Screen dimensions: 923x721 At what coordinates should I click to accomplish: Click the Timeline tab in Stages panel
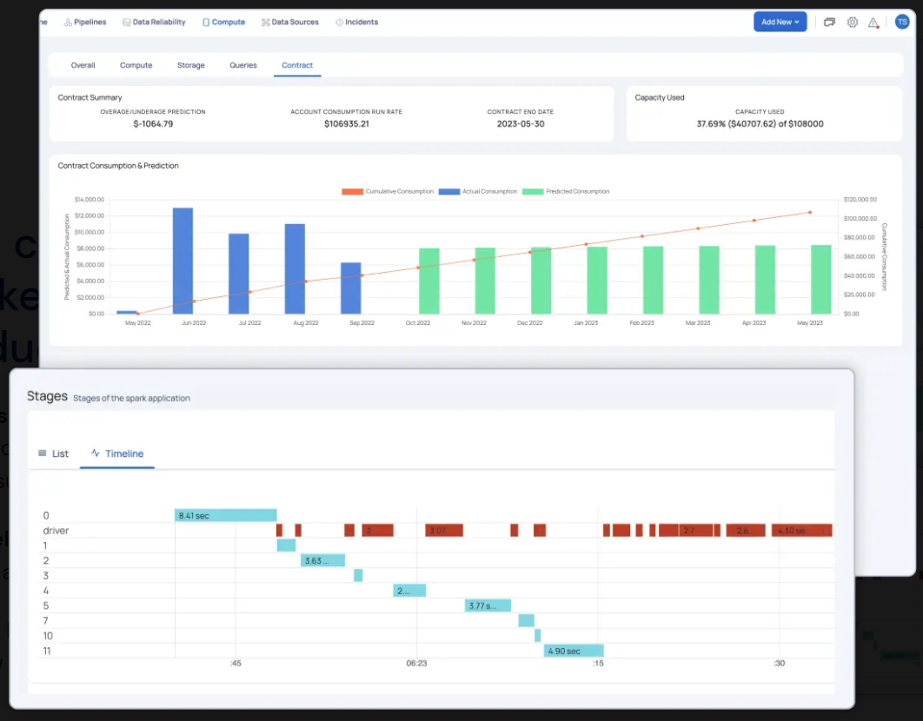point(117,453)
